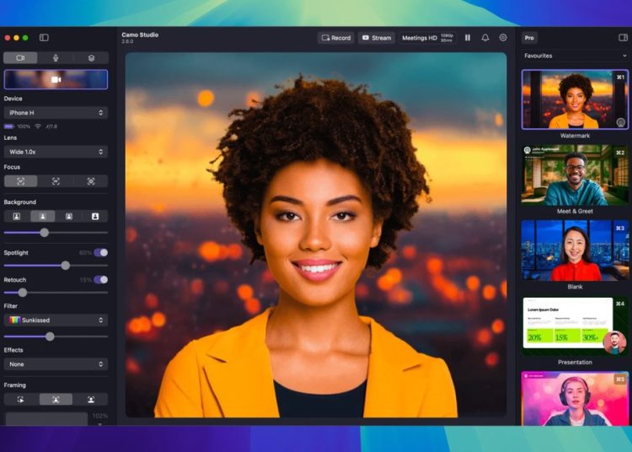Pause the video feed
Image resolution: width=632 pixels, height=452 pixels.
(x=468, y=37)
